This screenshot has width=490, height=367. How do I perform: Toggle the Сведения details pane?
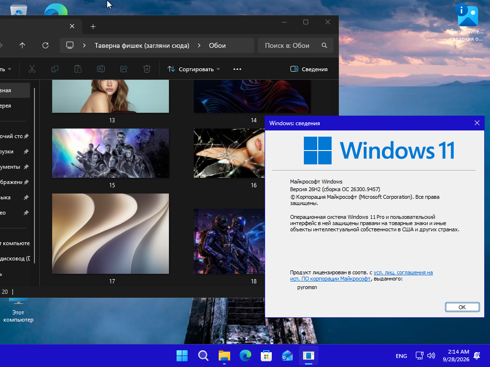tap(309, 69)
